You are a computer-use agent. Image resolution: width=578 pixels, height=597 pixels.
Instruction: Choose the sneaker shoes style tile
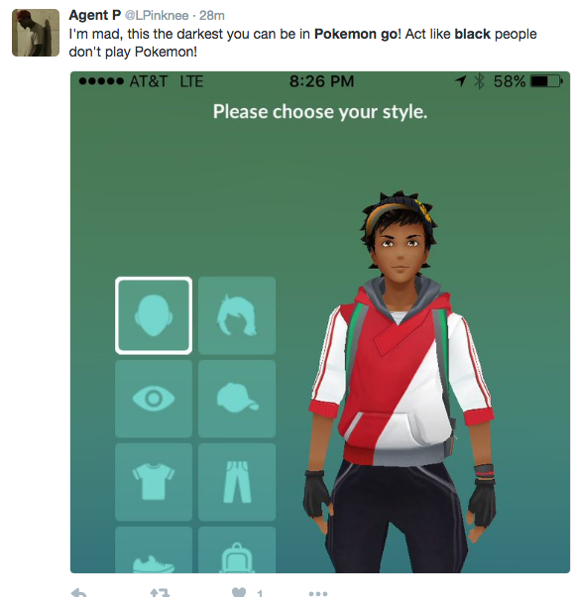point(154,549)
